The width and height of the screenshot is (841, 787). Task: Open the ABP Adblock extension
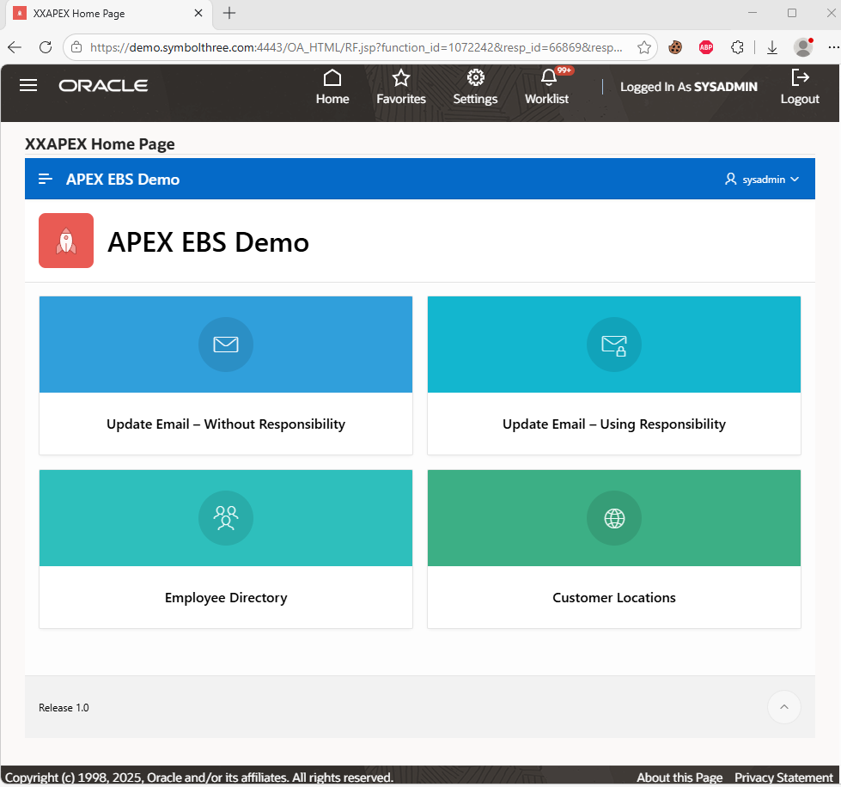coord(706,47)
